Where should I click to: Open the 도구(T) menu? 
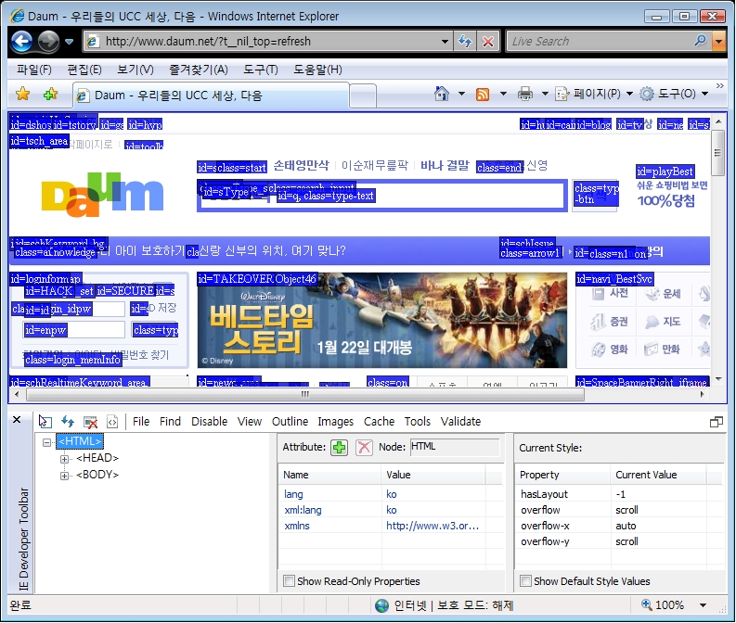(261, 70)
